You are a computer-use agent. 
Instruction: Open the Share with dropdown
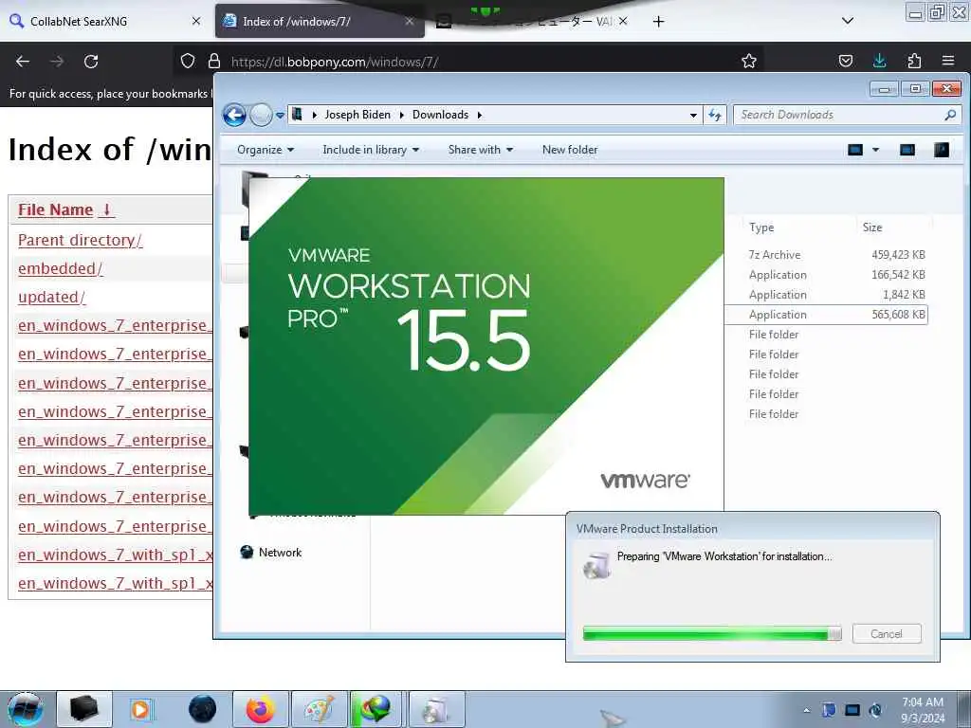tap(481, 150)
